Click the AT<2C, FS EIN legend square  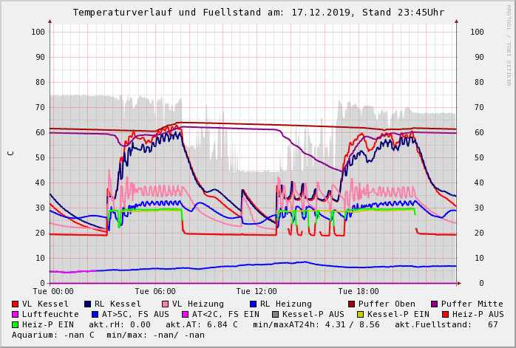click(x=186, y=314)
